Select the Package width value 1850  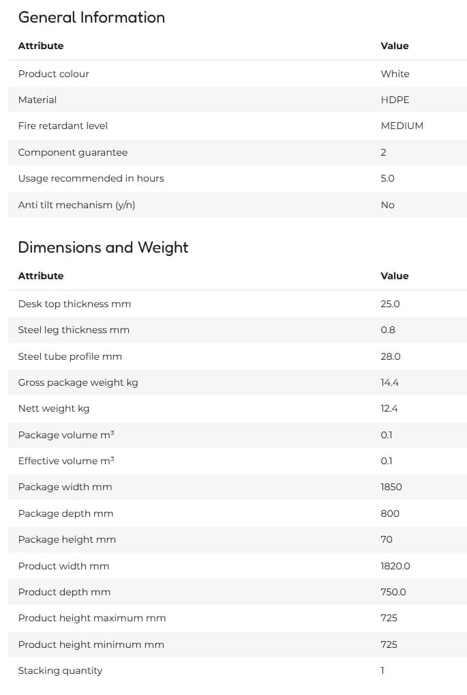click(391, 487)
